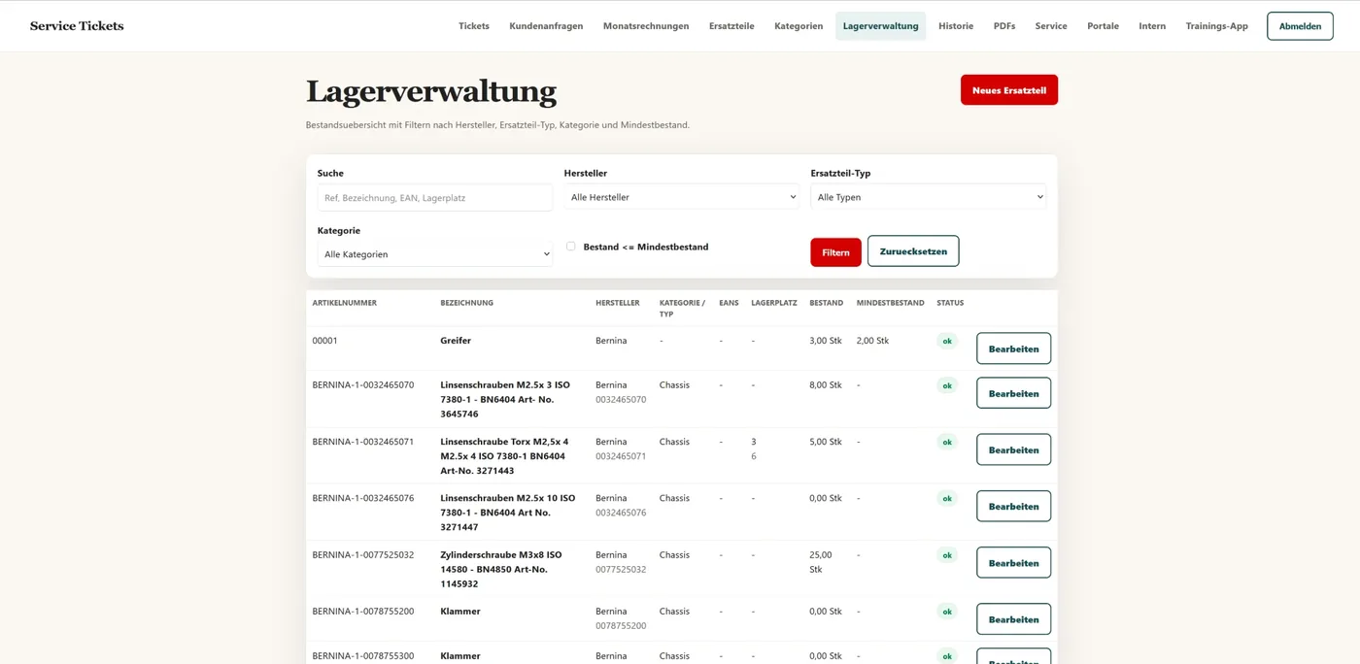Click the Abmelden logout button
1360x664 pixels.
coord(1300,26)
